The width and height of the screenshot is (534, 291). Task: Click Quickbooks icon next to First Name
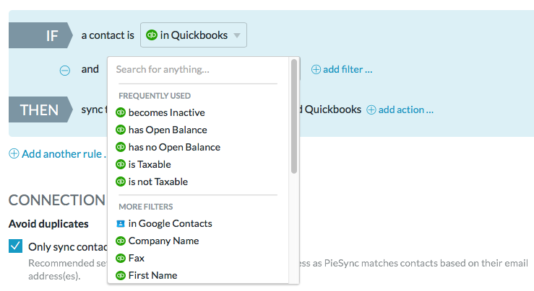pyautogui.click(x=121, y=275)
